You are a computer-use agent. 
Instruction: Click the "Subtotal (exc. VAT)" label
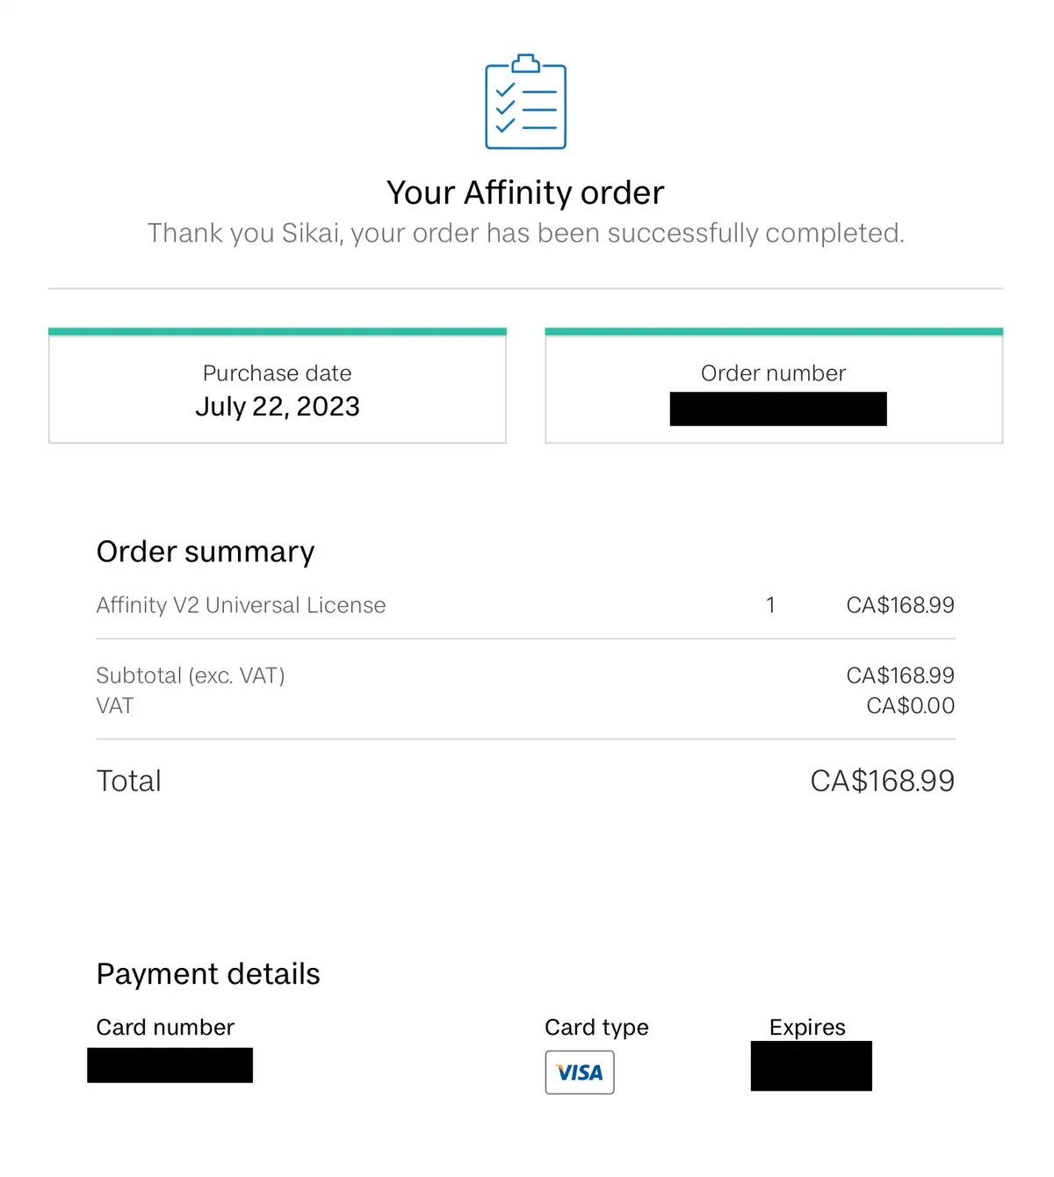tap(191, 675)
